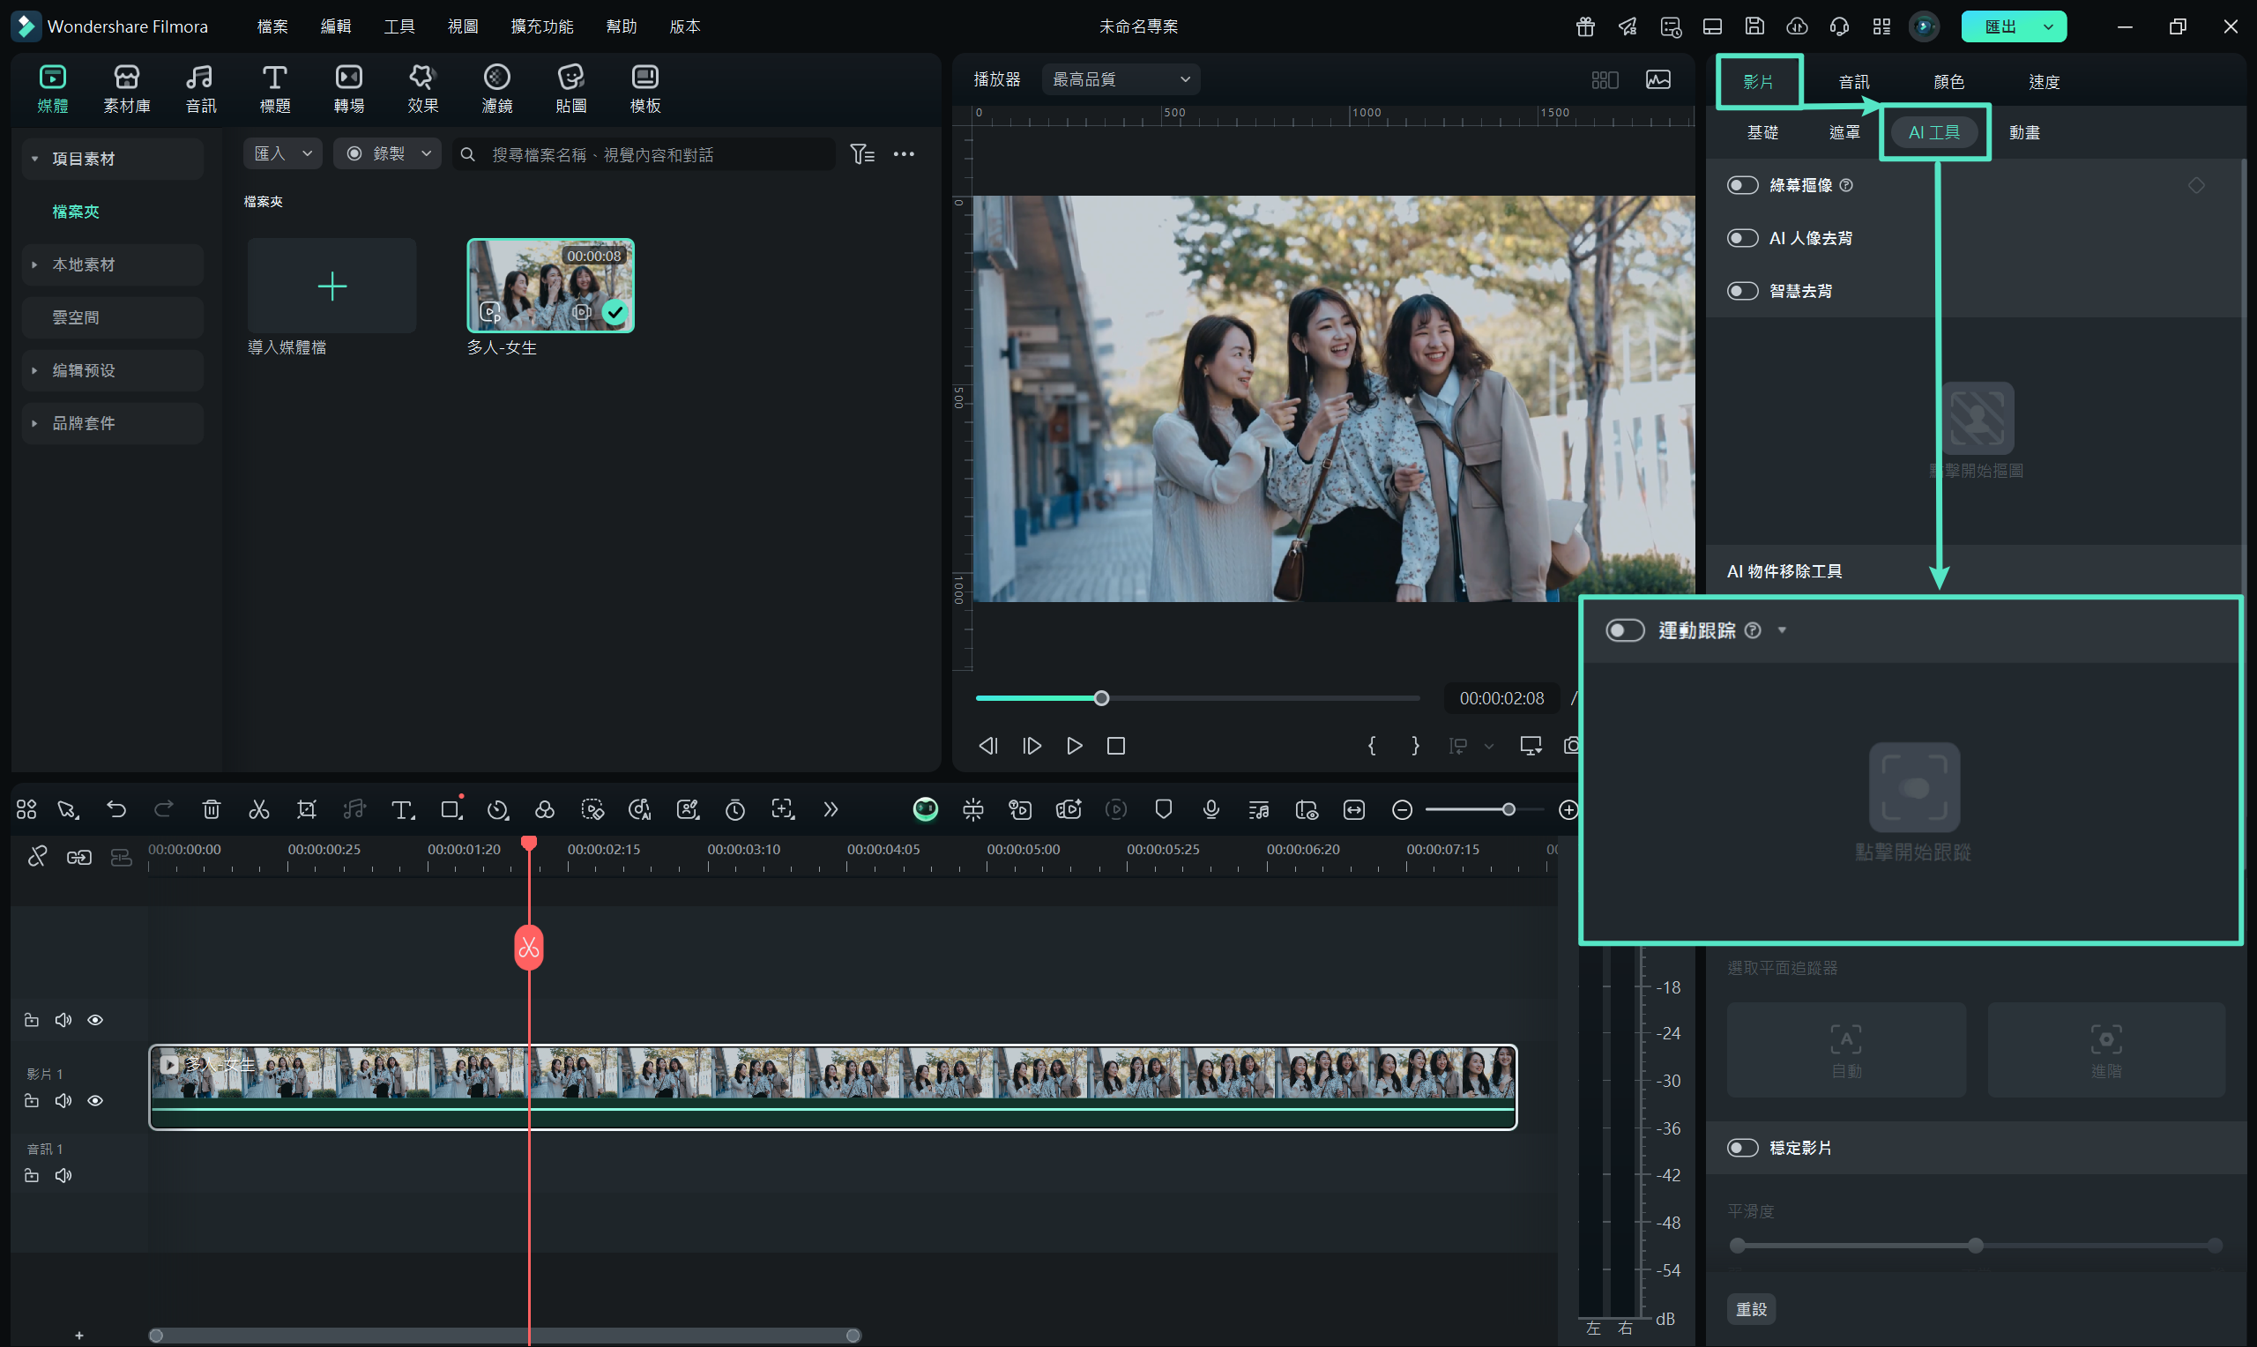Stop playback with the stop button
Screen dimensions: 2257x1347
coord(1116,745)
